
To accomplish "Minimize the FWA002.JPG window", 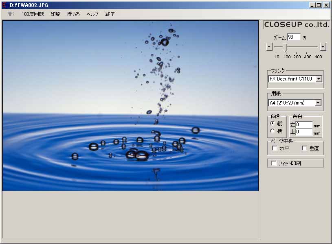I will (312, 5).
